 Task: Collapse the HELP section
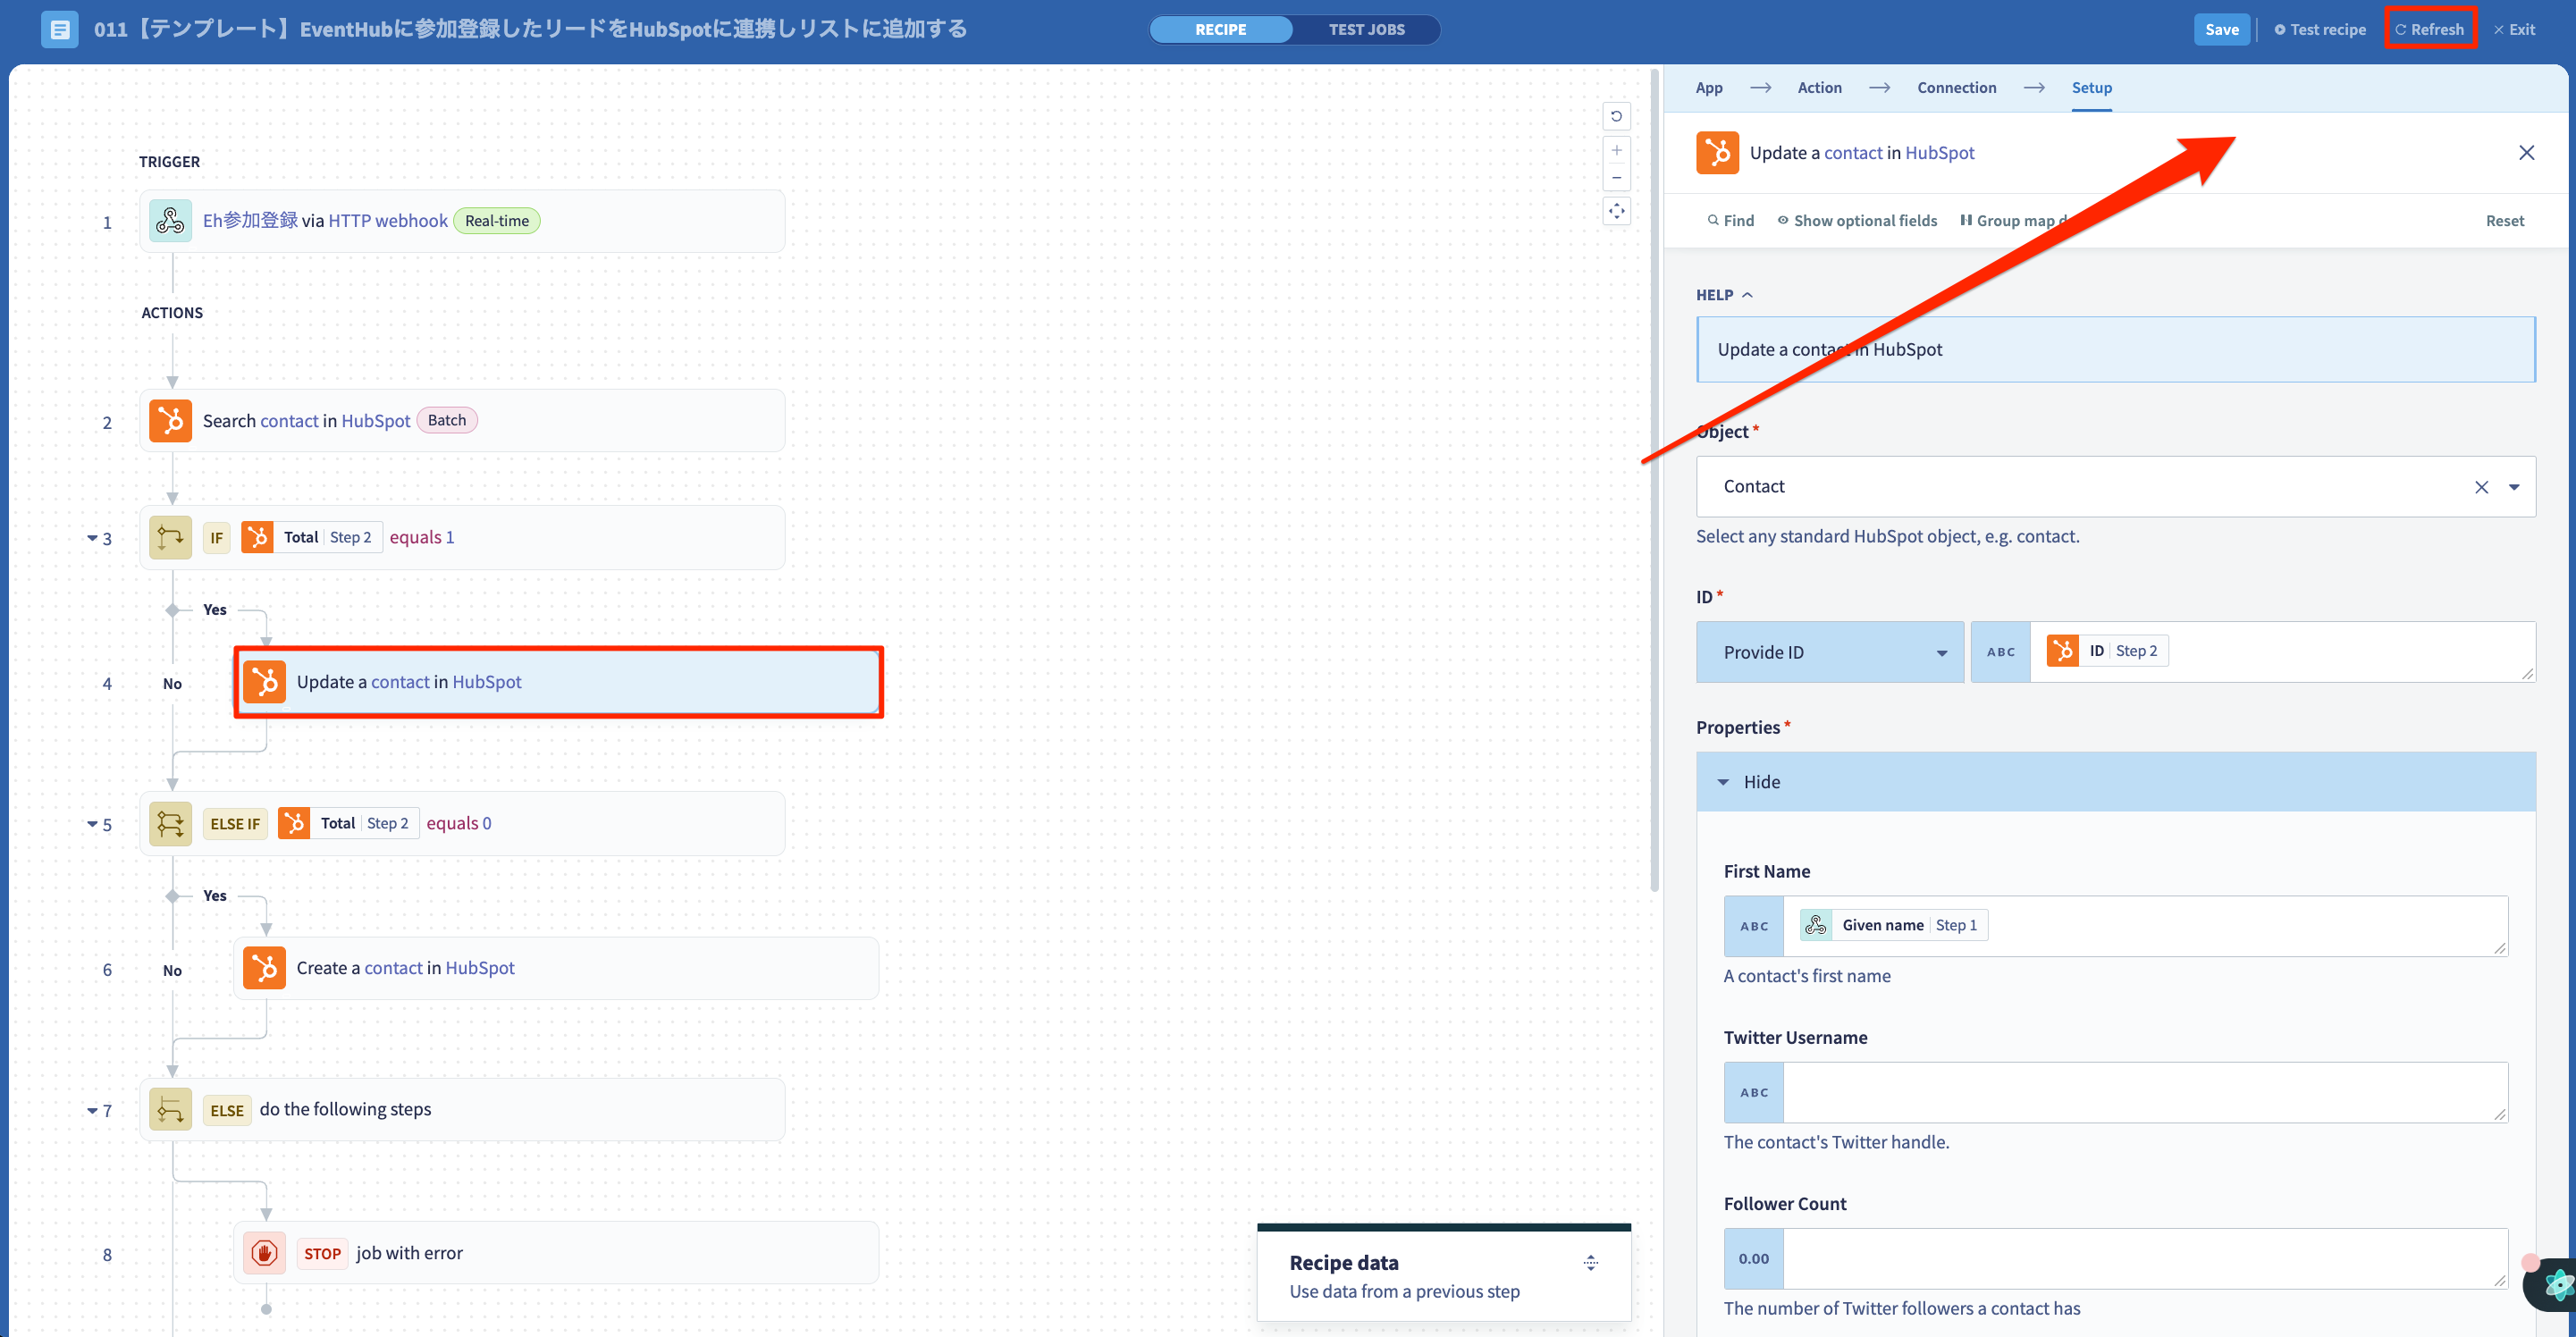pyautogui.click(x=1725, y=295)
